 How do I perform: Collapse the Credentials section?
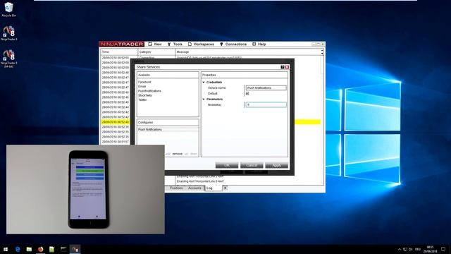point(204,83)
